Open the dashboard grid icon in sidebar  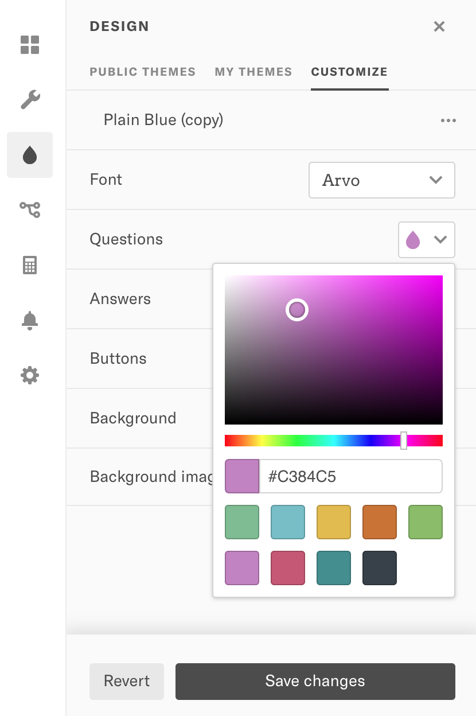[30, 45]
